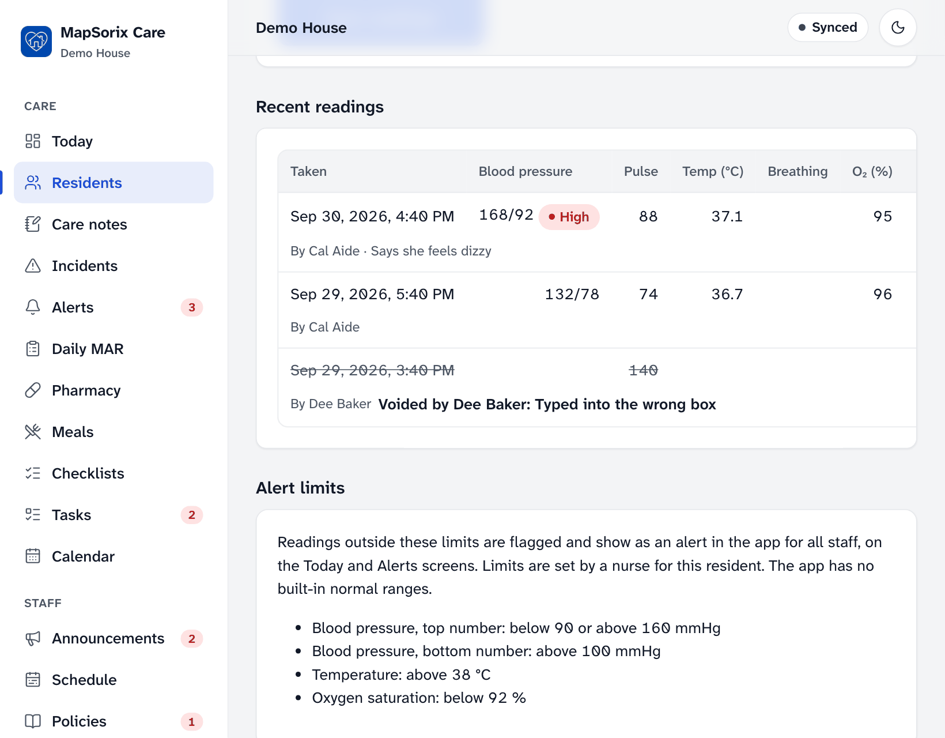Go to the Residents section
Viewport: 945px width, 738px height.
[114, 183]
